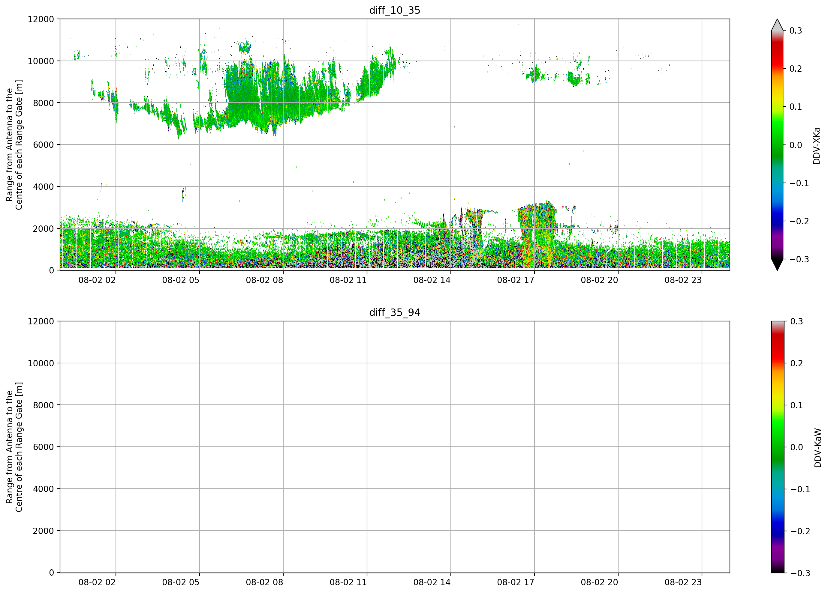Image resolution: width=828 pixels, height=593 pixels.
Task: Click the top plot's y-axis range label
Action: pos(14,145)
